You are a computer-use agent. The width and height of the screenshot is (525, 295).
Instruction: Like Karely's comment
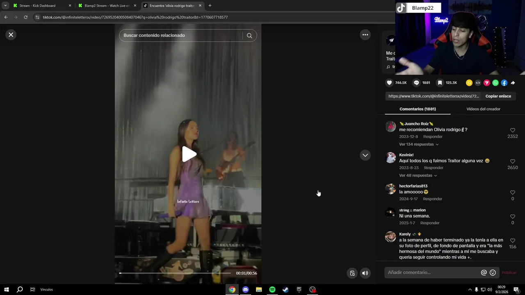(x=512, y=241)
